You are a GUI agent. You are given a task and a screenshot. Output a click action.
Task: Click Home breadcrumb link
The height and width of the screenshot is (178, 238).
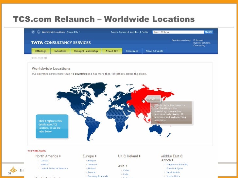(x=33, y=58)
